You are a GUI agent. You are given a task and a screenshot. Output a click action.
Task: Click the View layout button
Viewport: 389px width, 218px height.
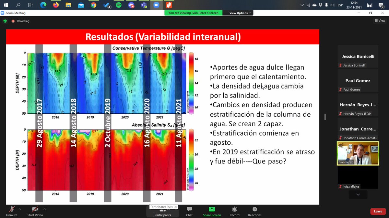pyautogui.click(x=380, y=21)
